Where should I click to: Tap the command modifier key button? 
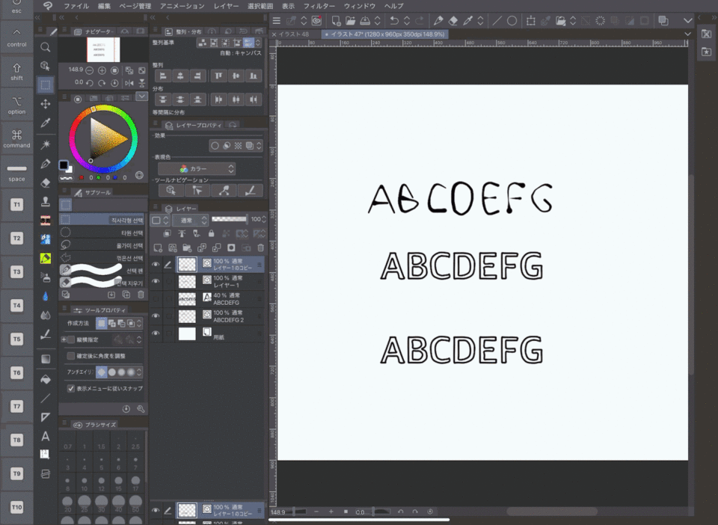pos(17,138)
